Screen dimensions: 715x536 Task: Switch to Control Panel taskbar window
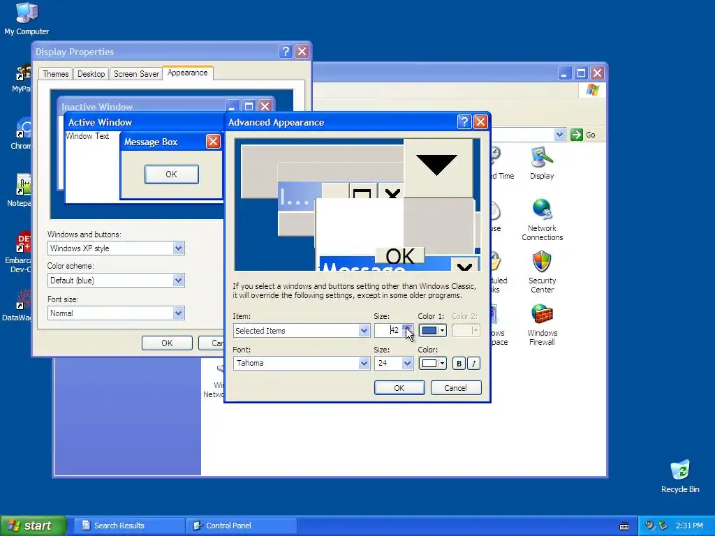point(241,526)
